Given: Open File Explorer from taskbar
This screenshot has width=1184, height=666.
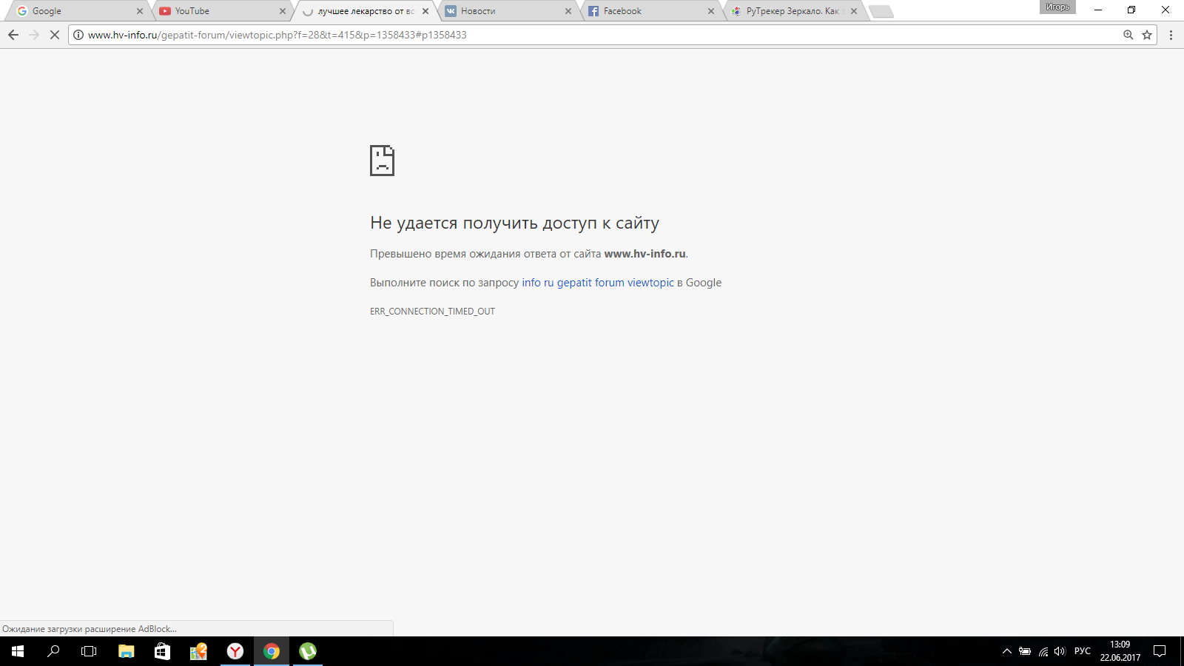Looking at the screenshot, I should point(127,651).
